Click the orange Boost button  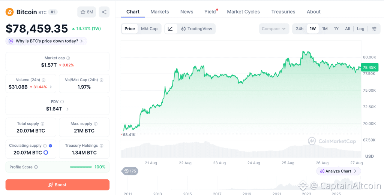pyautogui.click(x=57, y=185)
